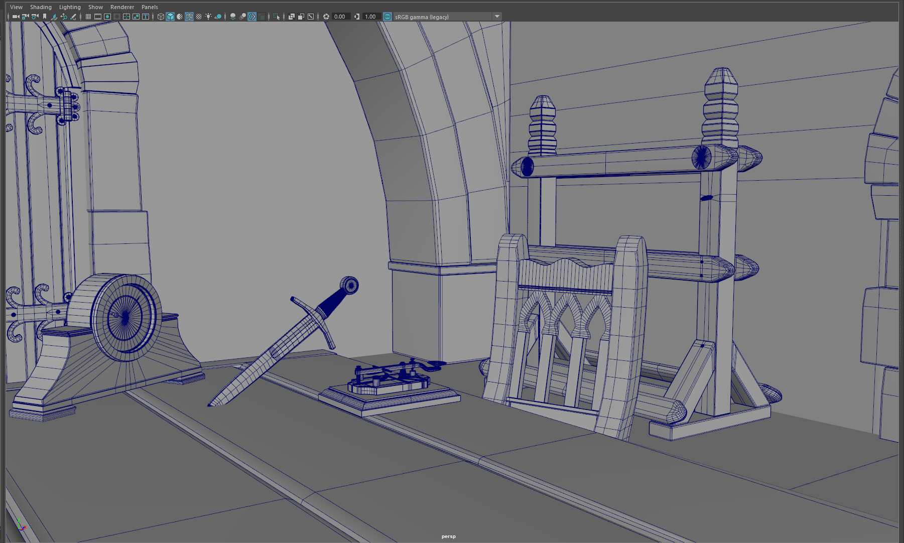This screenshot has height=543, width=904.
Task: Toggle the grid display icon
Action: click(x=89, y=17)
